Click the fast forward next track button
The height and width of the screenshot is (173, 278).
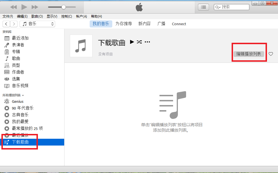pos(35,7)
